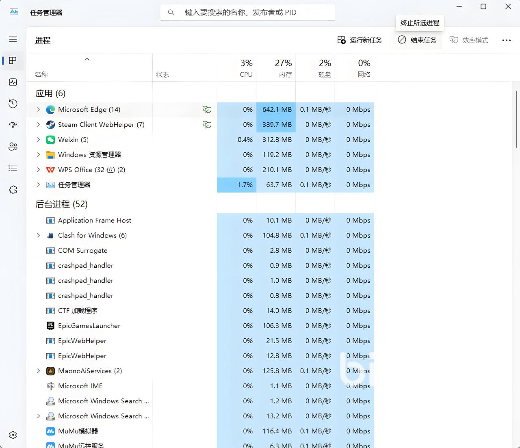Open Task Manager settings gear
Image resolution: width=520 pixels, height=448 pixels.
pyautogui.click(x=13, y=435)
